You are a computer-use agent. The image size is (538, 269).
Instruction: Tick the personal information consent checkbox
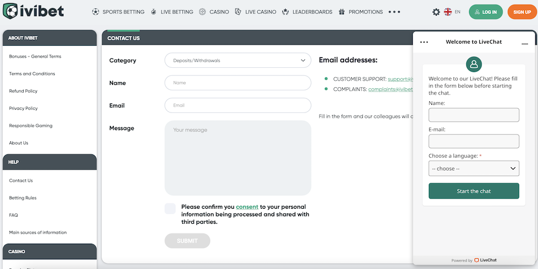pyautogui.click(x=170, y=209)
